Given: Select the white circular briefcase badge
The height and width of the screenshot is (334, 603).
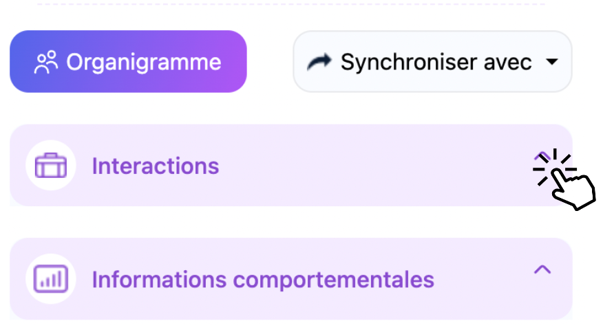Looking at the screenshot, I should click(x=51, y=166).
